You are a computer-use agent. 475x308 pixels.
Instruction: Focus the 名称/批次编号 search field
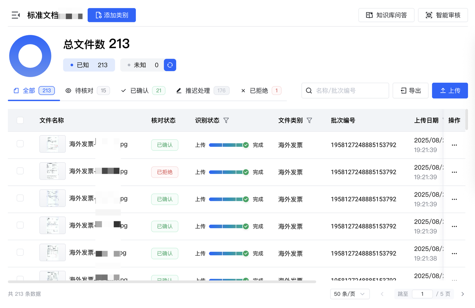click(x=345, y=90)
